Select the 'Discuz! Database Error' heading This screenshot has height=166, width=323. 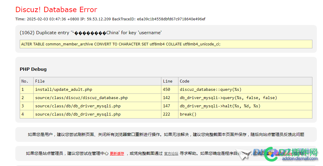pos(56,9)
